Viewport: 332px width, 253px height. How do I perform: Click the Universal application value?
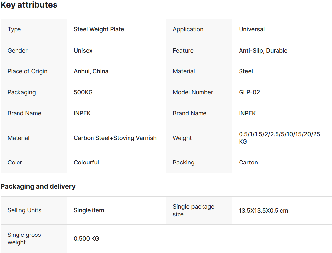tap(252, 29)
